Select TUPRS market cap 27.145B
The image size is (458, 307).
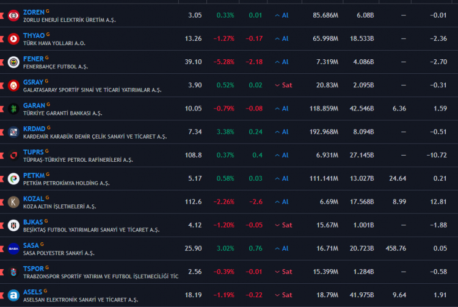point(362,156)
